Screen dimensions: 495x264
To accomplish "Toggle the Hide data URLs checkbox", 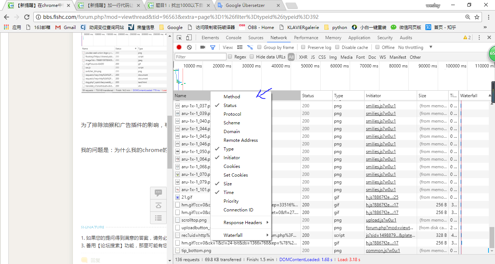I will tap(251, 57).
